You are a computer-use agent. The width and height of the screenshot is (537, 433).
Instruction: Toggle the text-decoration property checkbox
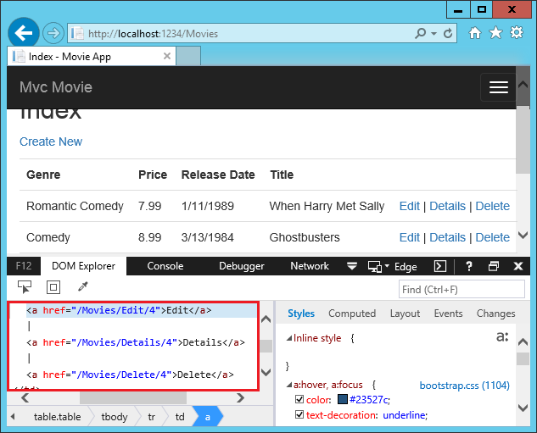point(299,415)
